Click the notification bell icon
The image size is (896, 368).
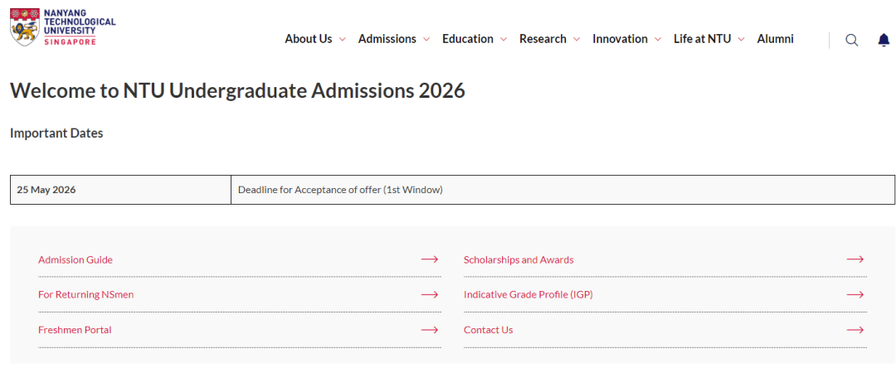pos(884,39)
